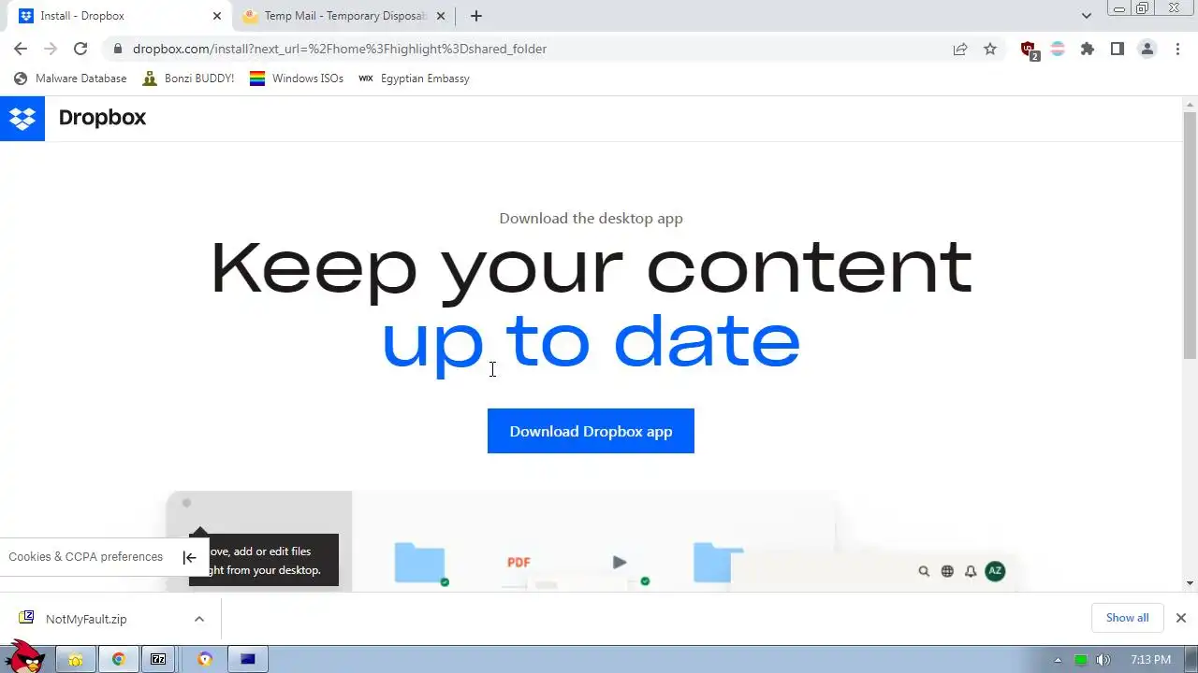The image size is (1198, 673).
Task: Open 7-Zip from the taskbar
Action: point(158,660)
